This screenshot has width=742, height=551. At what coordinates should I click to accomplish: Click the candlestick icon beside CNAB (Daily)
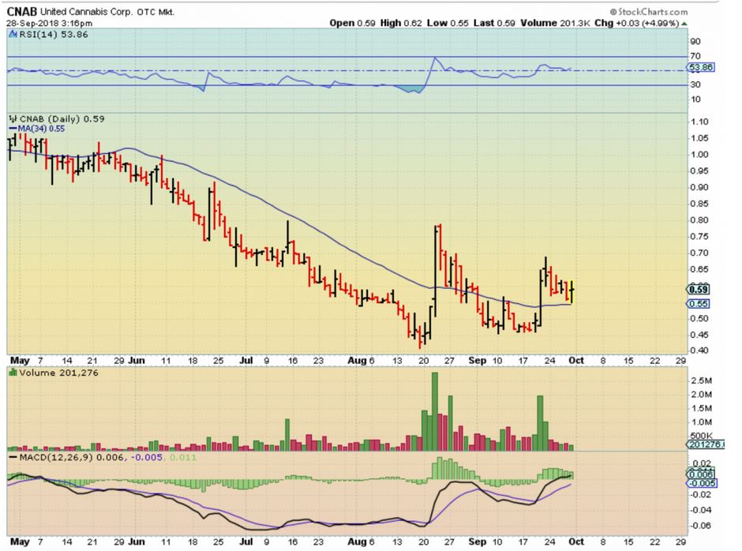(13, 119)
